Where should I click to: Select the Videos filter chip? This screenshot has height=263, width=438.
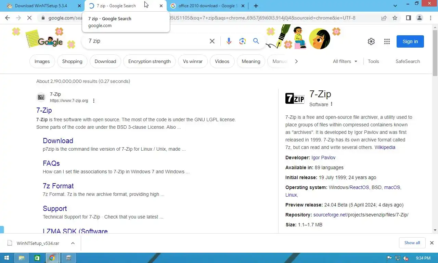222,61
